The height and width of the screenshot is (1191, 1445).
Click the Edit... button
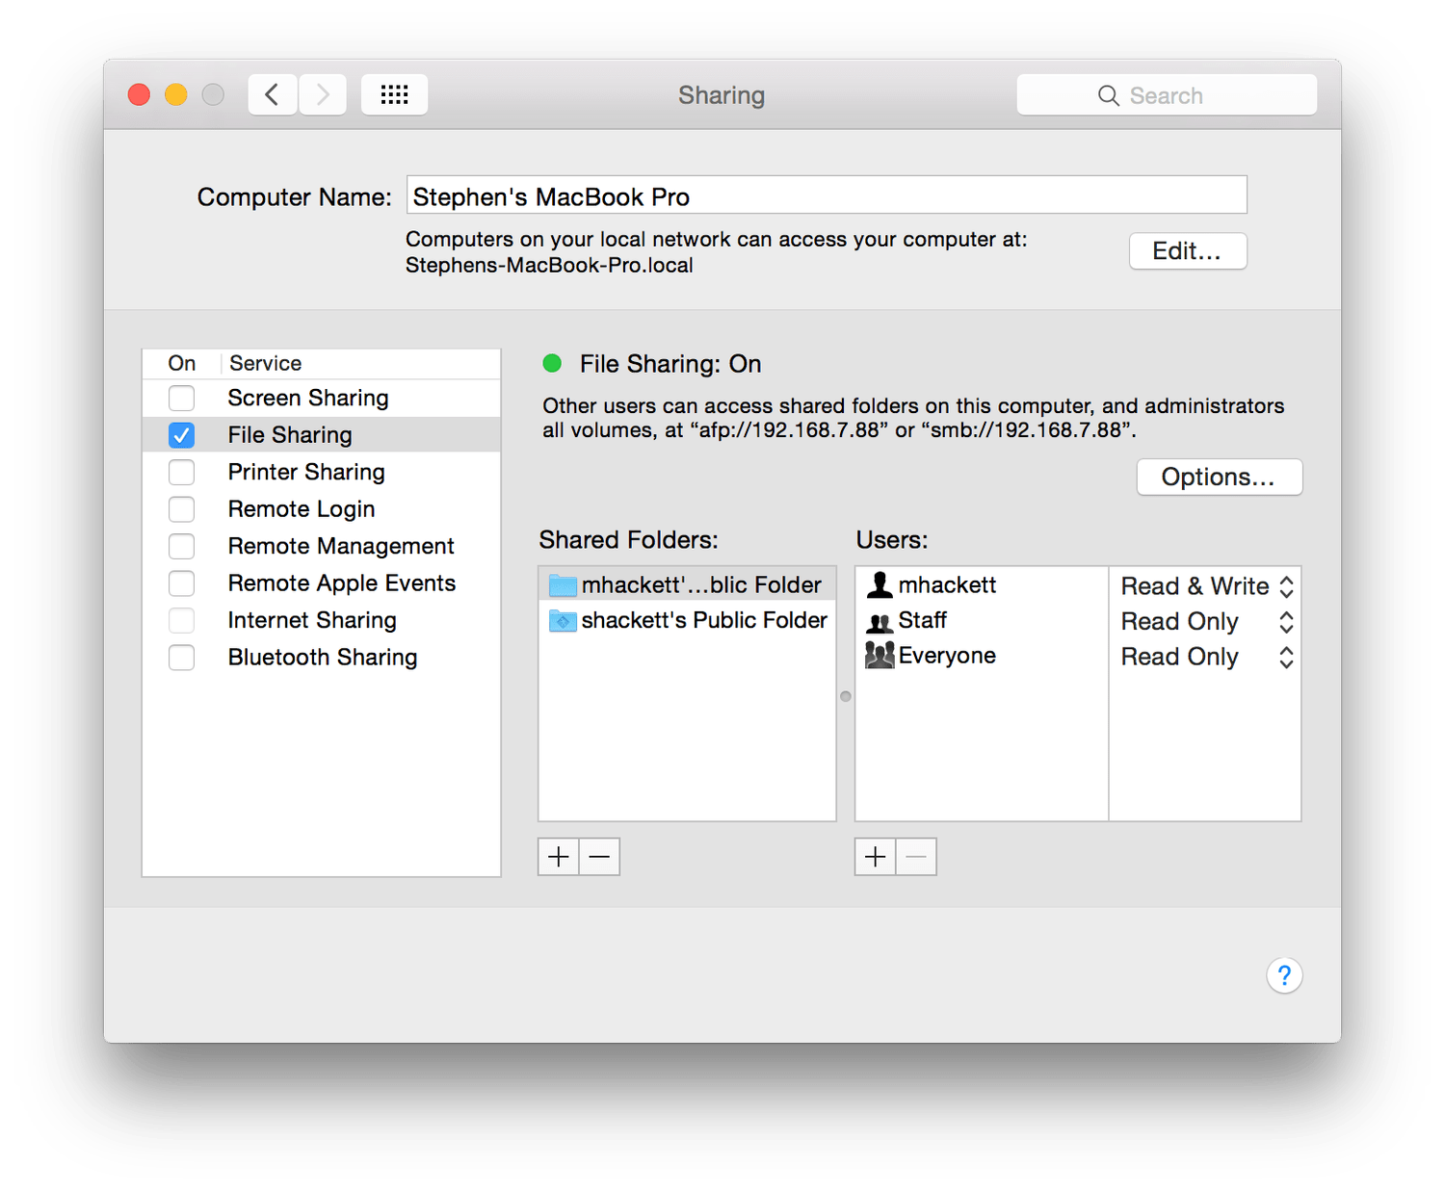pos(1188,251)
